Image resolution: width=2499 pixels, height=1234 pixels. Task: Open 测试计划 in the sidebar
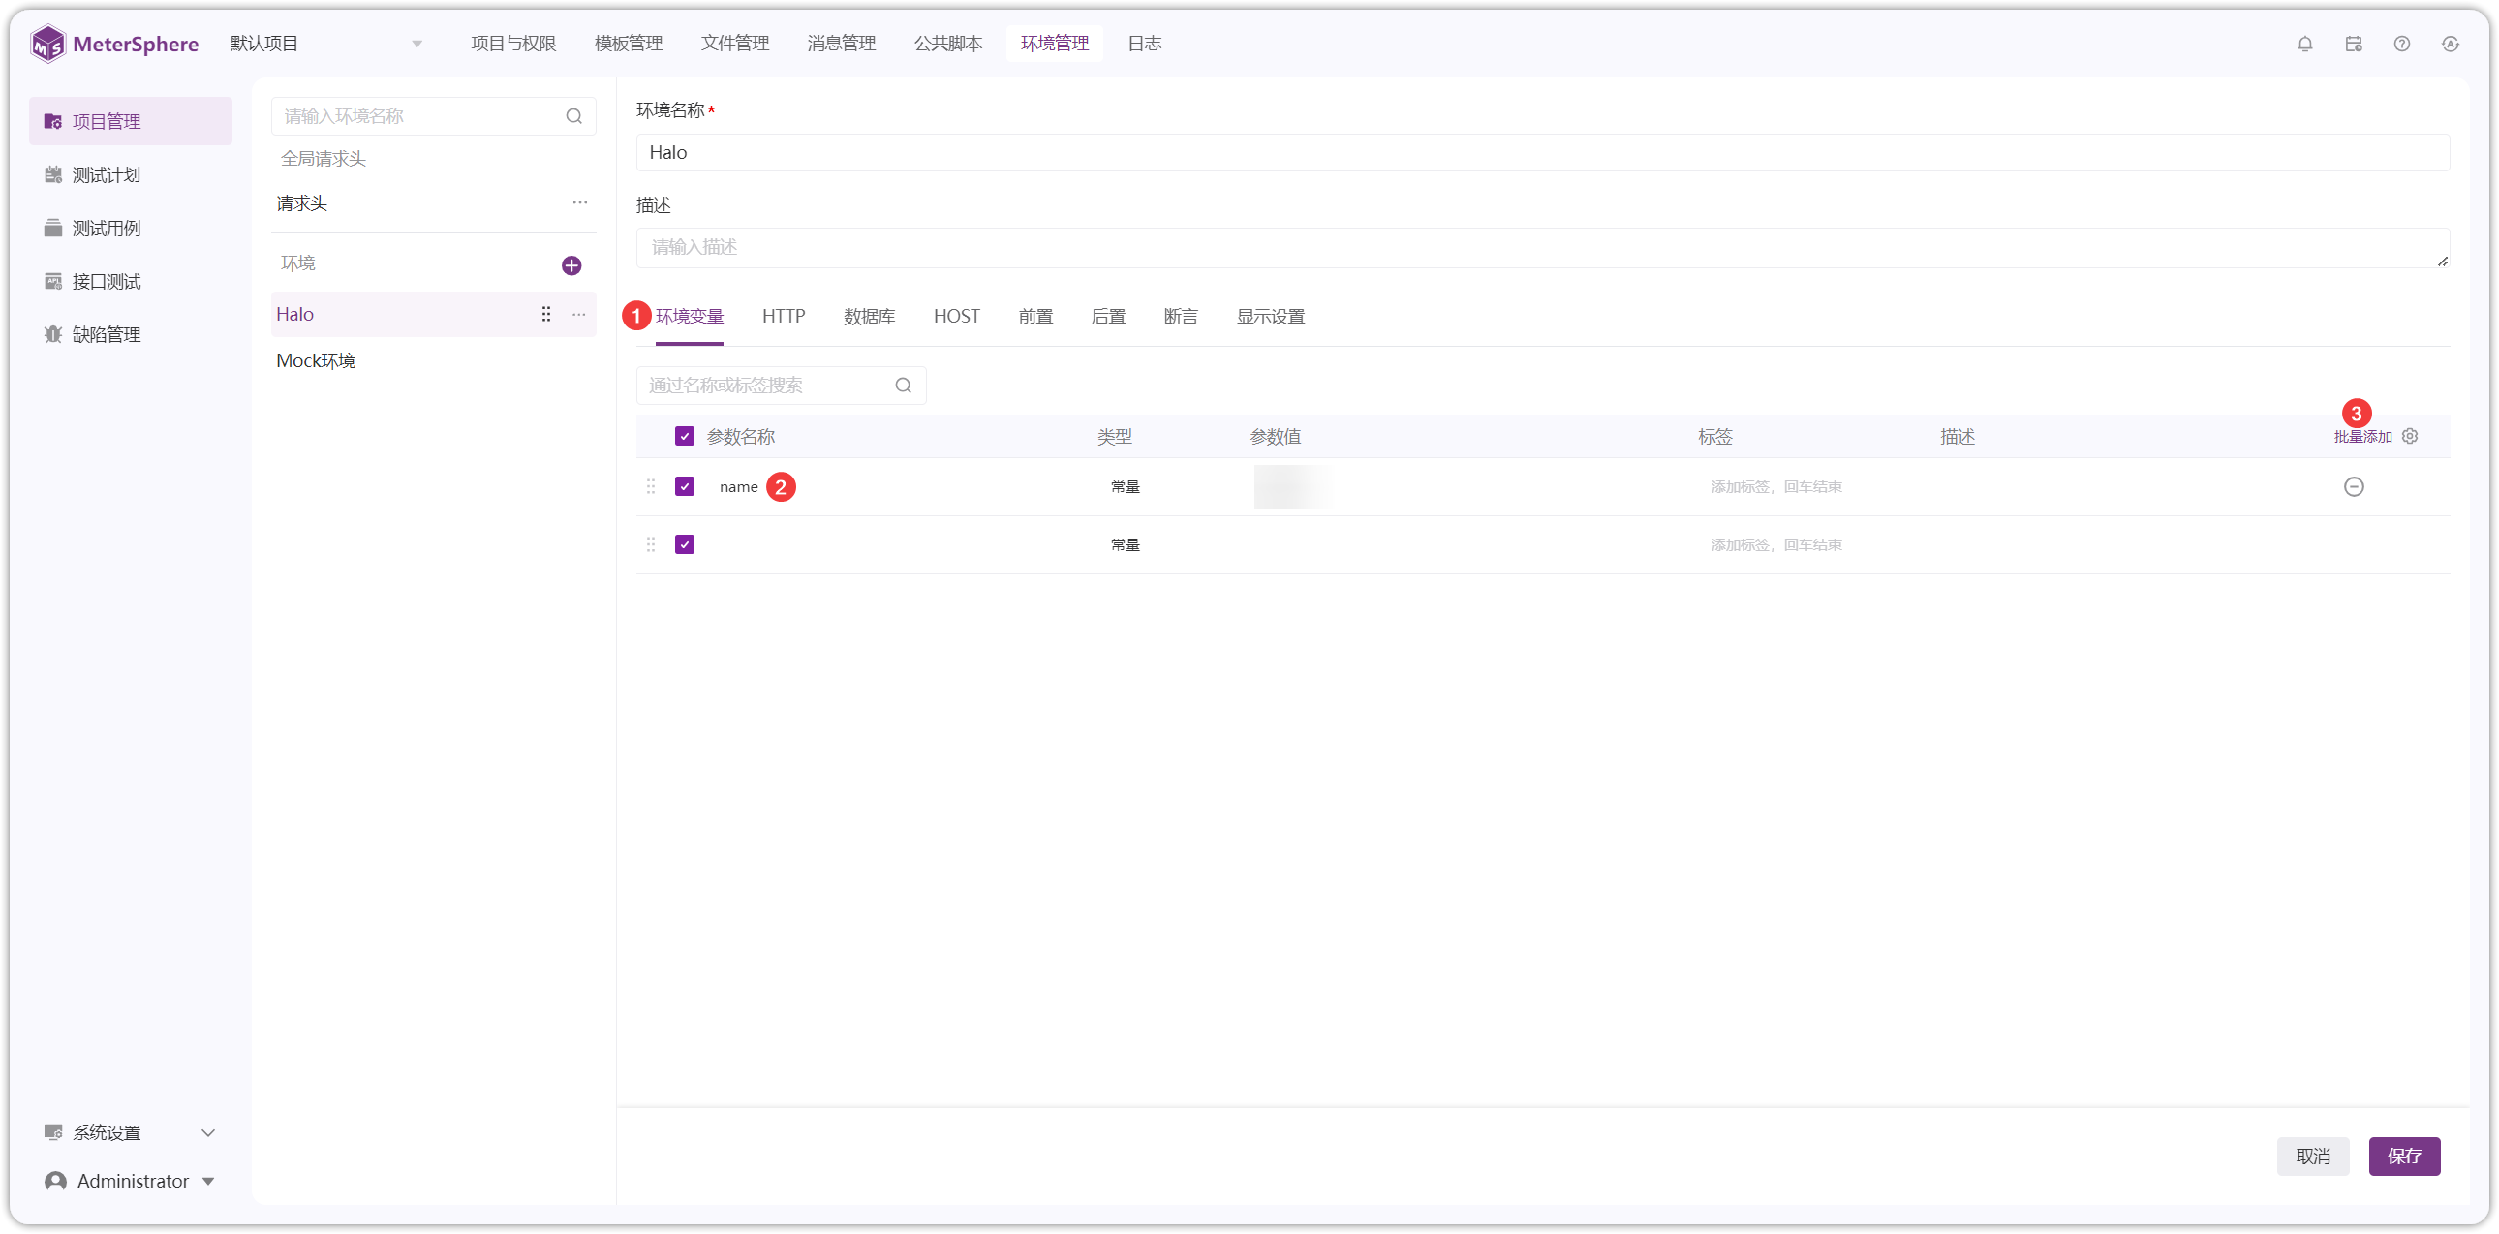107,174
